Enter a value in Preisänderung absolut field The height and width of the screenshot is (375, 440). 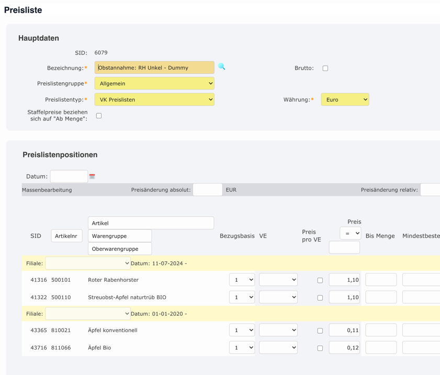207,190
